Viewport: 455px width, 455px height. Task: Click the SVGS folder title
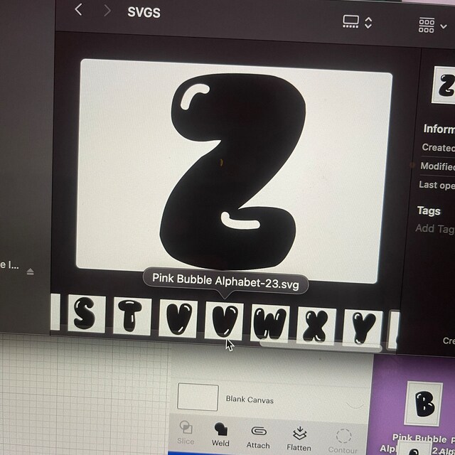(144, 13)
